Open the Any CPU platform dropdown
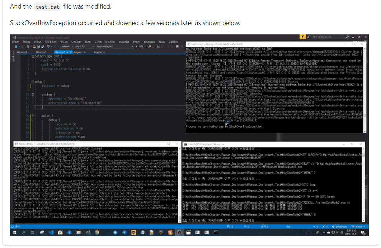 coord(84,46)
